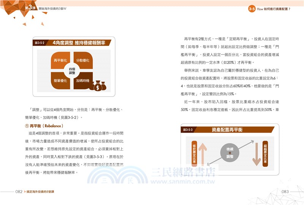Click the 3-5 orange section badge

click(x=252, y=9)
